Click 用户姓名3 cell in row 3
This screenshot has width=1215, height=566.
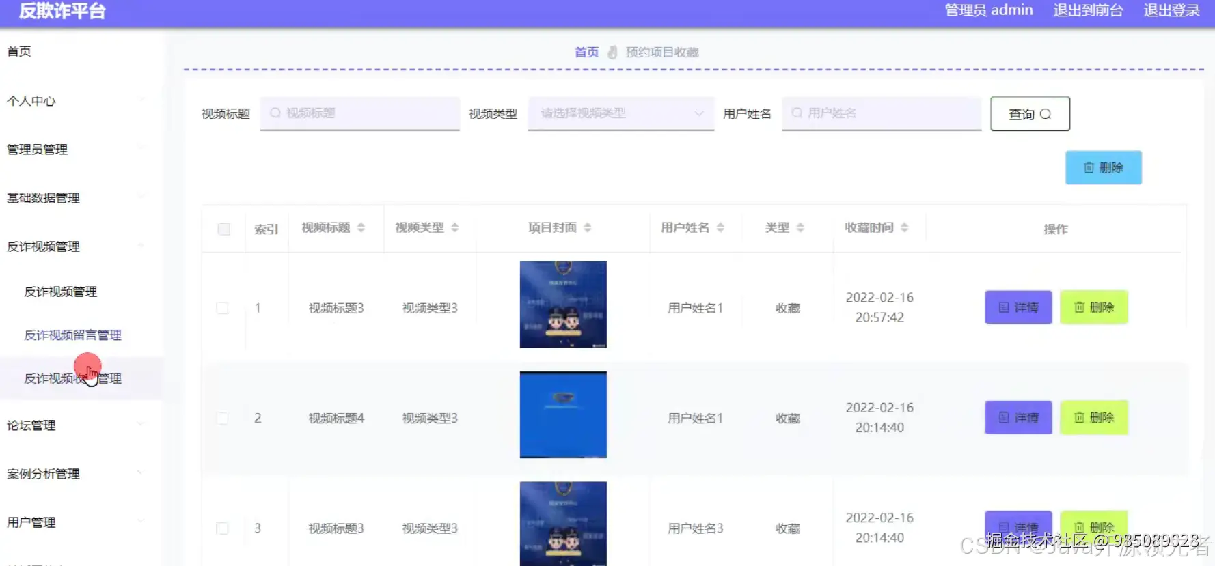pos(695,528)
